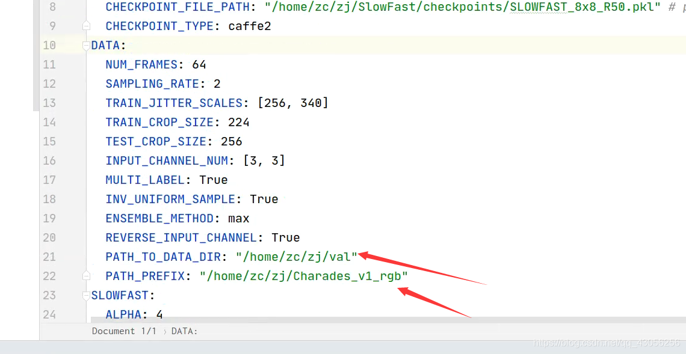Click the ENSEMBLE_METHOD key
Screen dimensions: 686x354
coord(159,219)
